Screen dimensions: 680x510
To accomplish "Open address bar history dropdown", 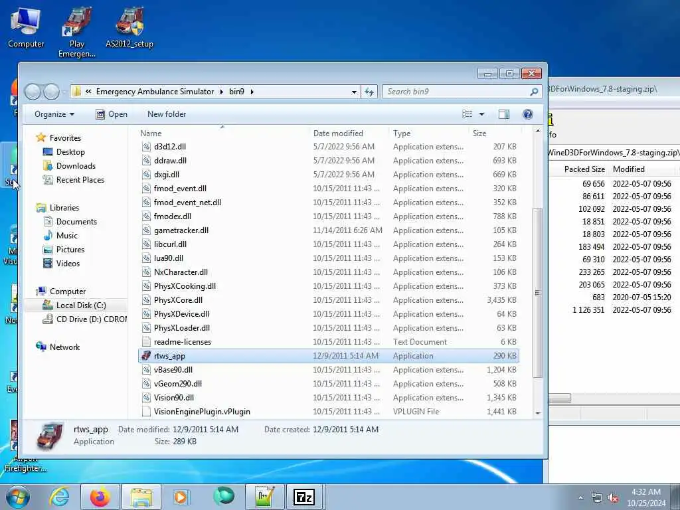I will click(x=355, y=92).
